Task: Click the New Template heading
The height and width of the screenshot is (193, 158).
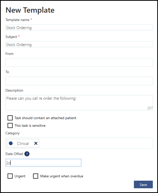Action: click(30, 10)
